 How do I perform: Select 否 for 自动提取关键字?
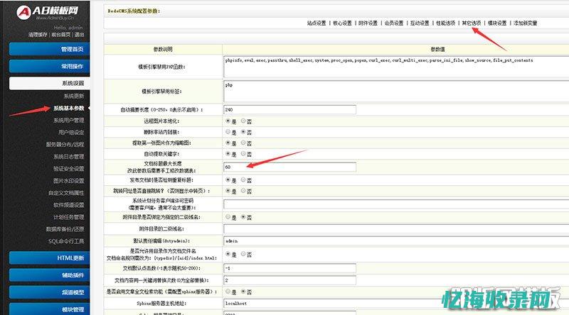point(243,153)
